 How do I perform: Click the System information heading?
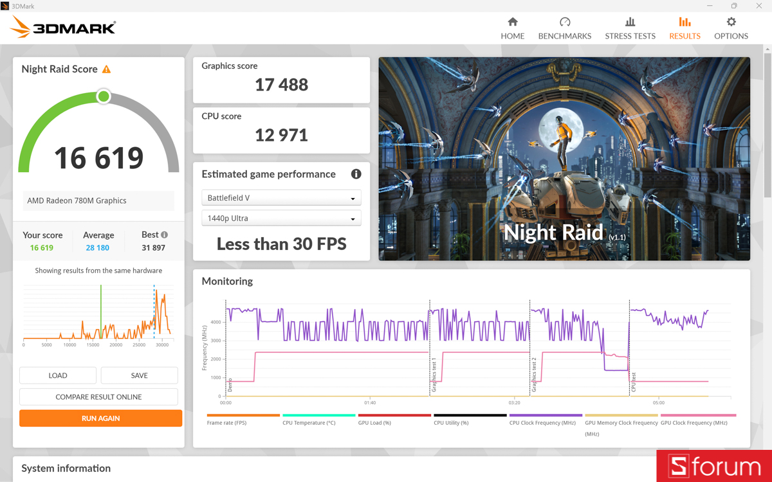click(x=66, y=469)
